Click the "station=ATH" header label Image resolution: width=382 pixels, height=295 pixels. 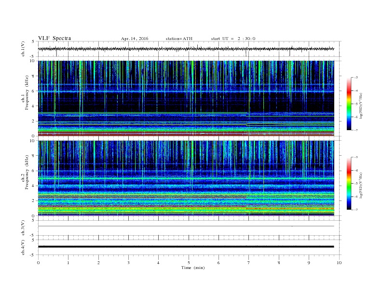[x=179, y=39]
